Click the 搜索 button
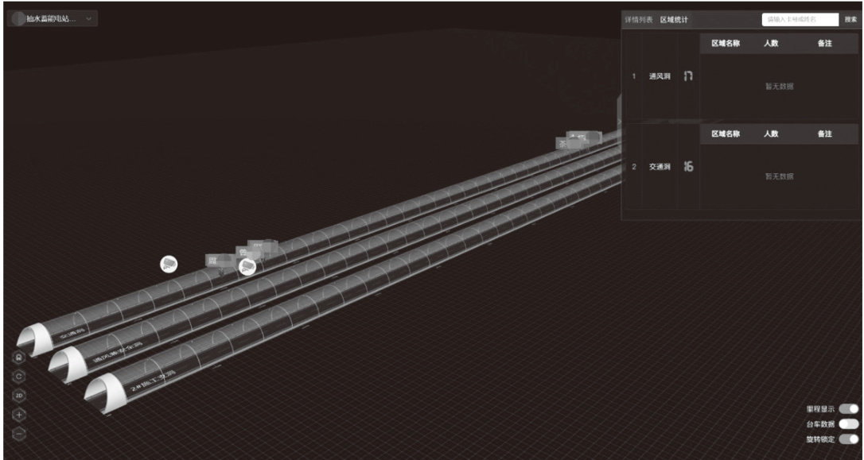This screenshot has width=864, height=460. (850, 20)
